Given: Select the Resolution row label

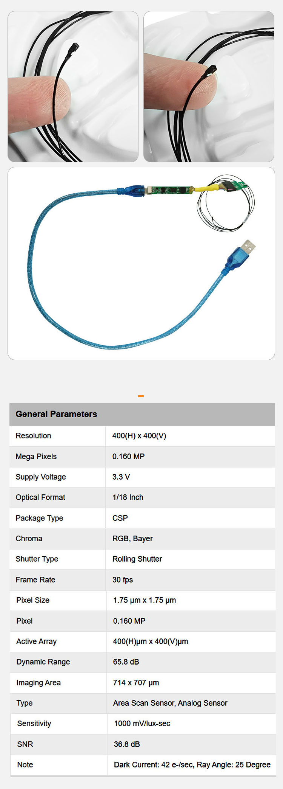Looking at the screenshot, I should pos(33,436).
